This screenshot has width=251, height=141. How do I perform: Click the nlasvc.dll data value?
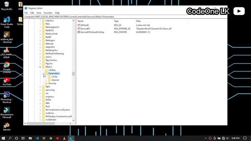154,29
